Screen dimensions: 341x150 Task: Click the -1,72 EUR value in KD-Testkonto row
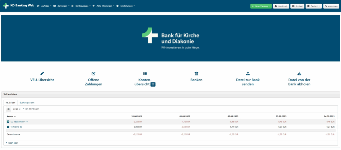tap(186, 121)
